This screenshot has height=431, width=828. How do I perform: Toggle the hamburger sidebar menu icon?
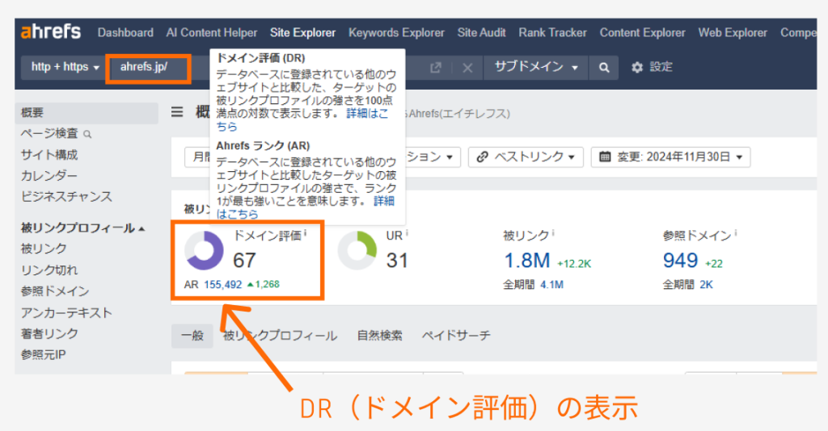pyautogui.click(x=177, y=111)
